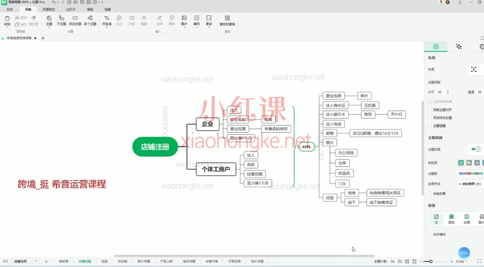484x267 pixels.
Task: Select the 店铺注册 central topic node
Action: (x=155, y=147)
